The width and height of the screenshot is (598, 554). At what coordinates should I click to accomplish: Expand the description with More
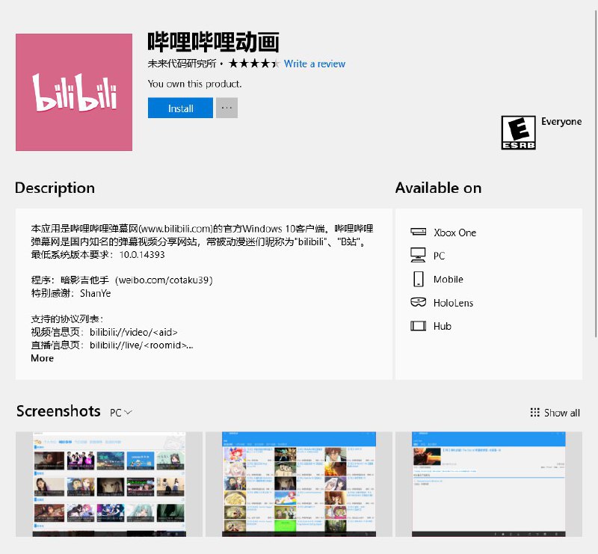coord(43,358)
